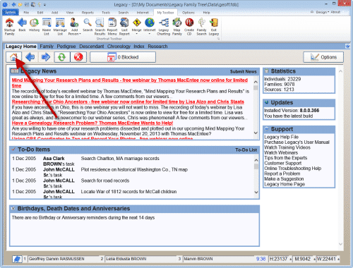Open the Report Menu
Screen dimensions: 353x268
click(112, 27)
